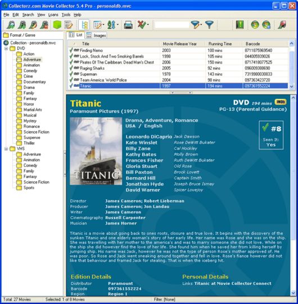Open Titanic at Movie Collector Connect link
298x304 pixels.
[x=233, y=283]
